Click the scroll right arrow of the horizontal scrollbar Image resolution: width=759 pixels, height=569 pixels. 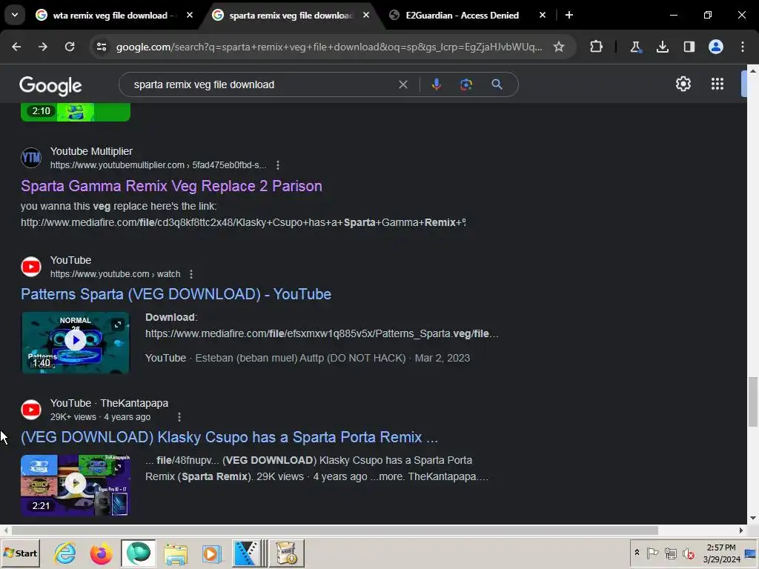click(740, 530)
